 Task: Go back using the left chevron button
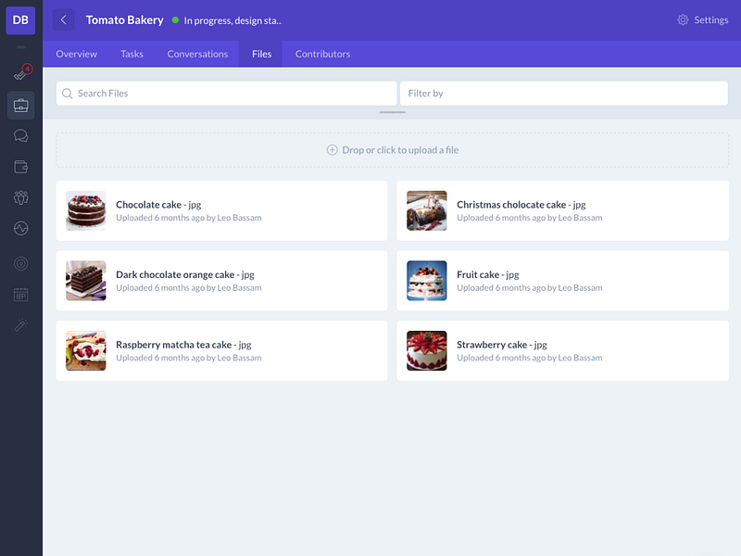(63, 19)
